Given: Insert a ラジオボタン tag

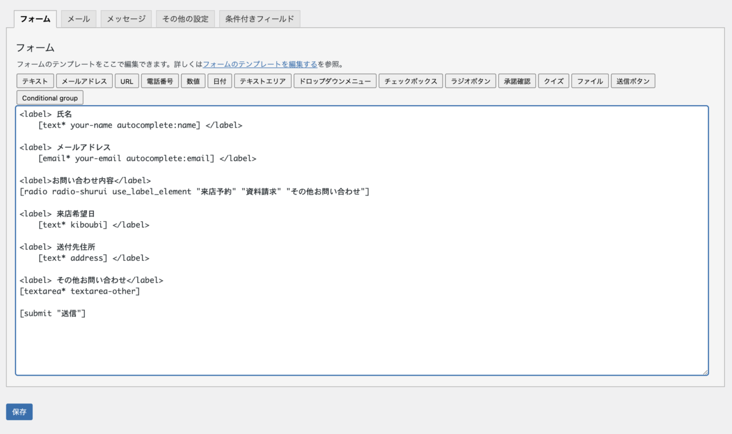Looking at the screenshot, I should (x=470, y=81).
